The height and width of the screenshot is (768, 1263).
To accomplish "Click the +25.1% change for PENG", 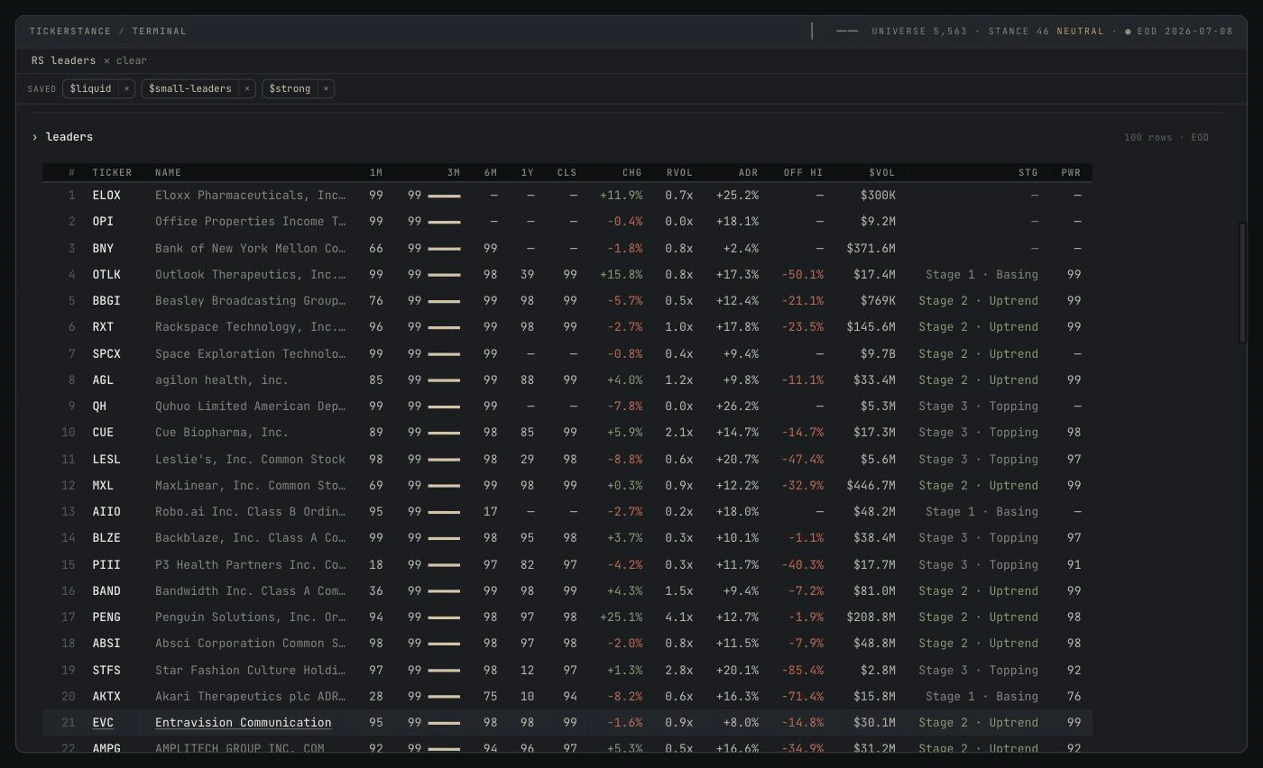I will click(x=621, y=617).
